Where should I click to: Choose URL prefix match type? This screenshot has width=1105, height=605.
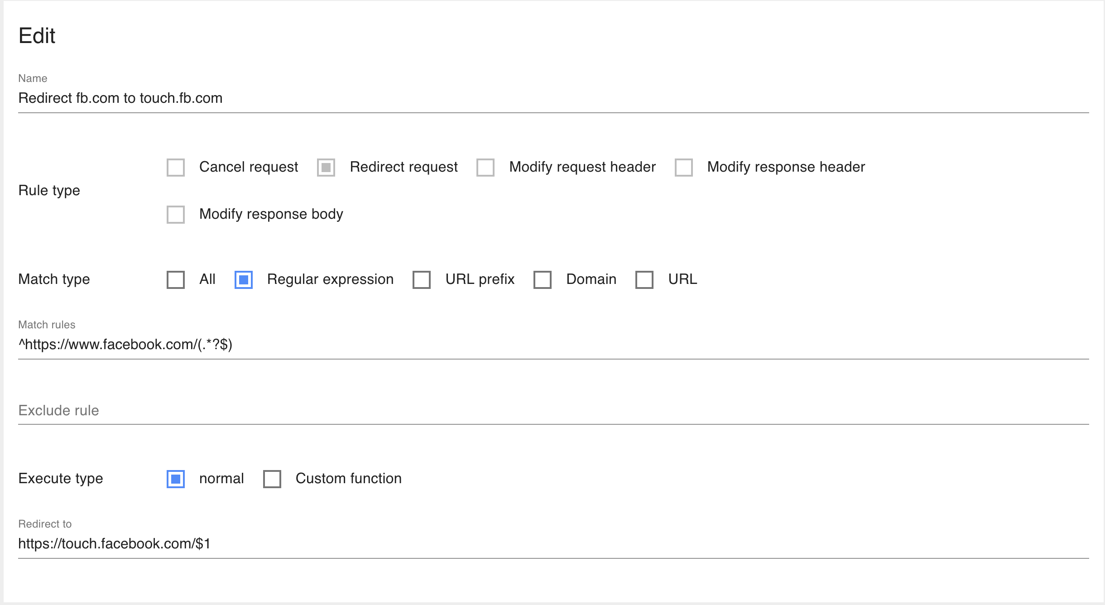[422, 279]
